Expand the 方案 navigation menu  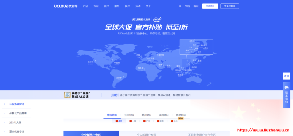click(x=96, y=6)
